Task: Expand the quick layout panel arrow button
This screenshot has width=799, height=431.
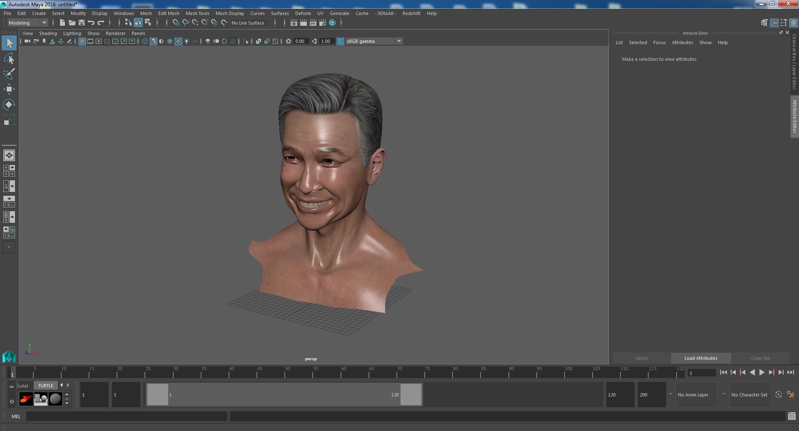Action: [9, 247]
